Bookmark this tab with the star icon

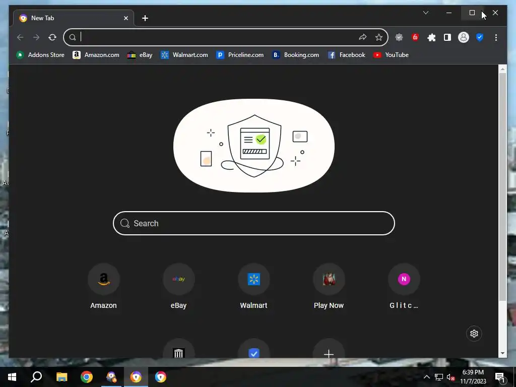tap(379, 37)
